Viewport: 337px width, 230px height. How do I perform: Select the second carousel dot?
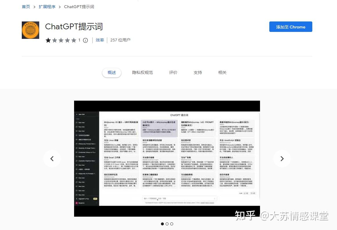coord(167,224)
